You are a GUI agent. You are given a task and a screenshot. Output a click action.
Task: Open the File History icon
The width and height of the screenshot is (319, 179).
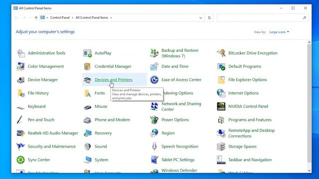21,93
